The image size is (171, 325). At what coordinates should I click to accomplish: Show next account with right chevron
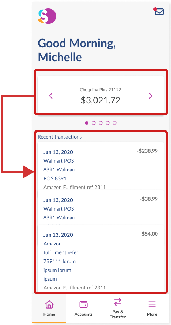[150, 96]
